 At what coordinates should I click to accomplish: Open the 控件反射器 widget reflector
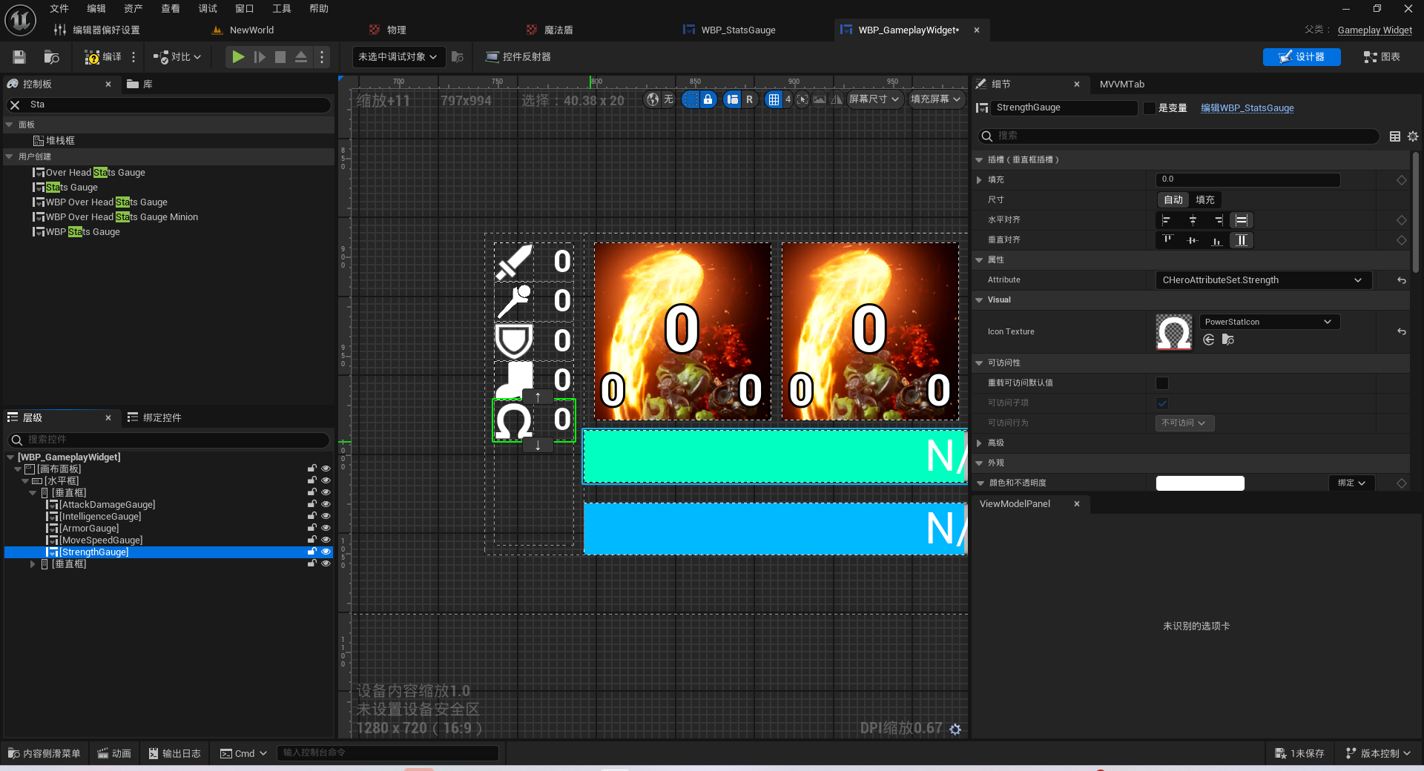[518, 57]
